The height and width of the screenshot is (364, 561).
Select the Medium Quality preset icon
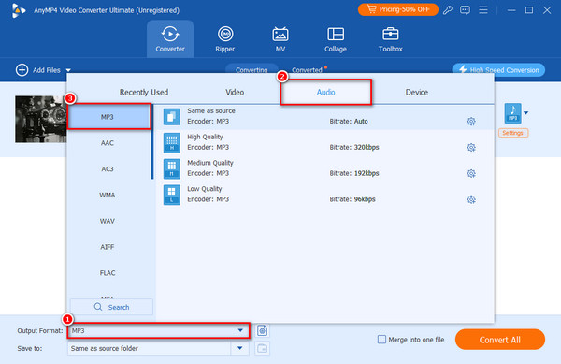[x=172, y=169]
